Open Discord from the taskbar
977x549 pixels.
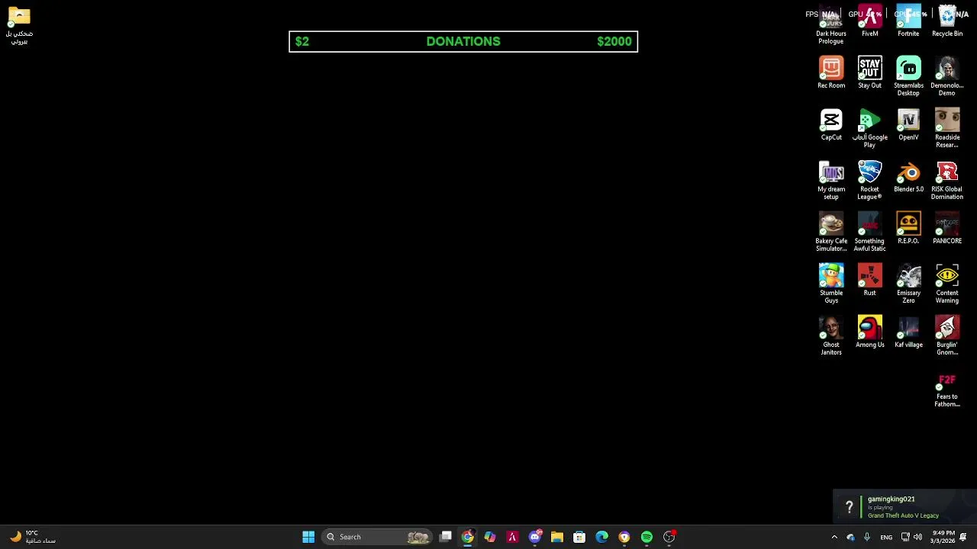coord(535,537)
